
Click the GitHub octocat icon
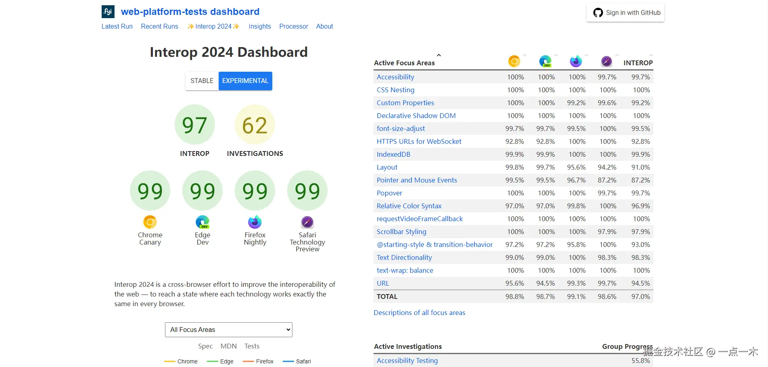point(598,13)
